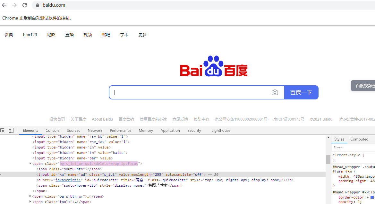Switch to the Lighthouse tab
Screen dimensions: 375x204
pos(221,130)
